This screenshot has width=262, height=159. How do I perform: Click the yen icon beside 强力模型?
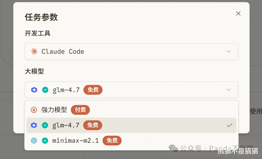click(34, 110)
